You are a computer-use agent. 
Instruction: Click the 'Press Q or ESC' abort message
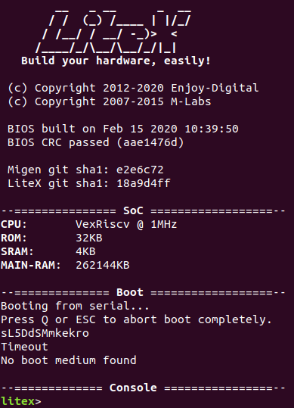pyautogui.click(x=136, y=319)
